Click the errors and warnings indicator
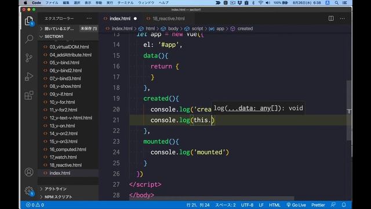The width and height of the screenshot is (371, 209). pyautogui.click(x=35, y=205)
